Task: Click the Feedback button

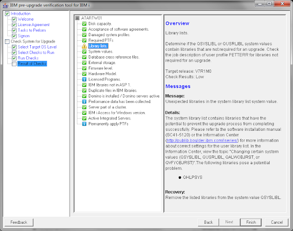Action: pyautogui.click(x=19, y=222)
